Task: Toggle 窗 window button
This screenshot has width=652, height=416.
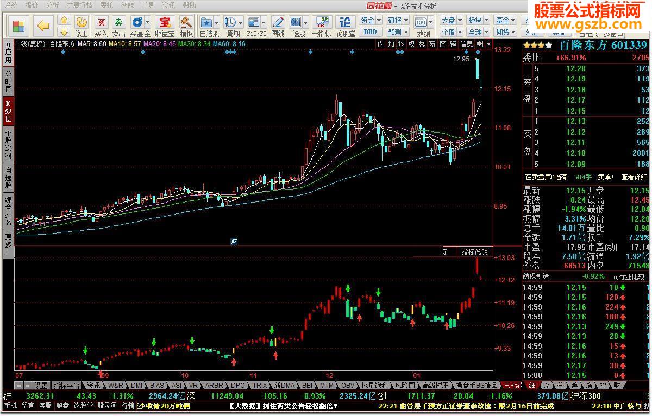Action: tap(432, 44)
